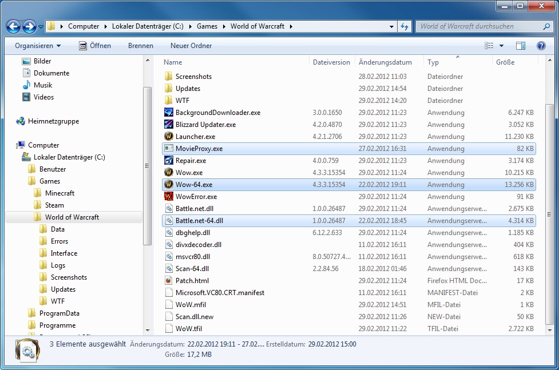
Task: Open the view options dropdown arrow
Action: (x=501, y=46)
